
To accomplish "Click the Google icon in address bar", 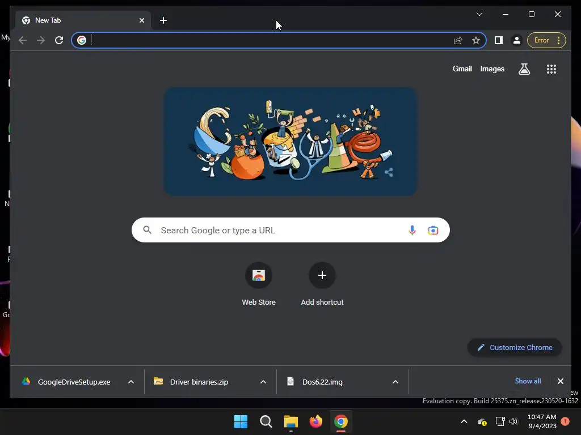I will click(82, 40).
